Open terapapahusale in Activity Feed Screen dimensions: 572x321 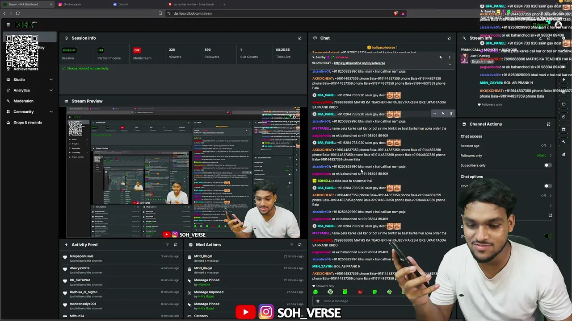(82, 256)
